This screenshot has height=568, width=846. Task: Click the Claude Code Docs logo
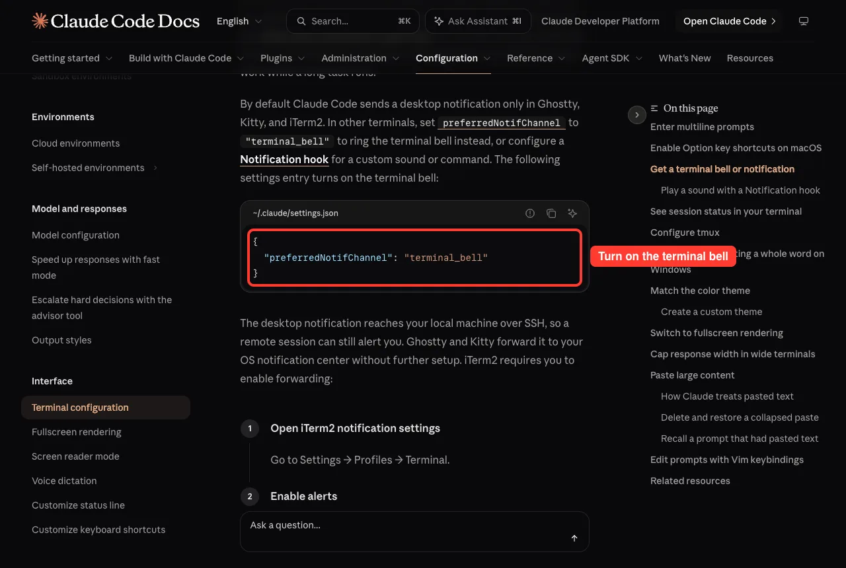116,21
